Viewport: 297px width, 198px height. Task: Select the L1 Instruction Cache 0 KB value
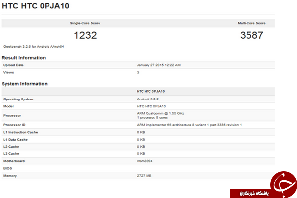[141, 132]
